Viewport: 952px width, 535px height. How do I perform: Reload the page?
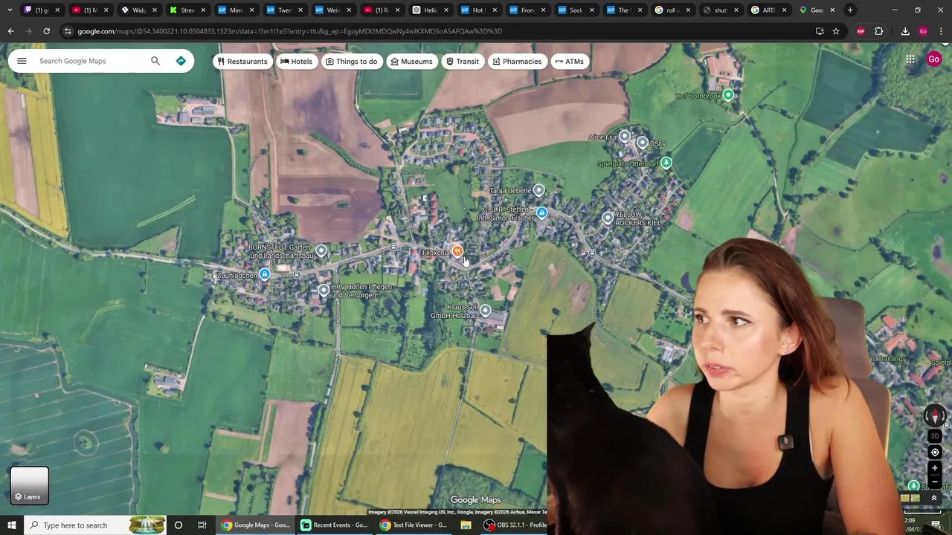coord(46,31)
